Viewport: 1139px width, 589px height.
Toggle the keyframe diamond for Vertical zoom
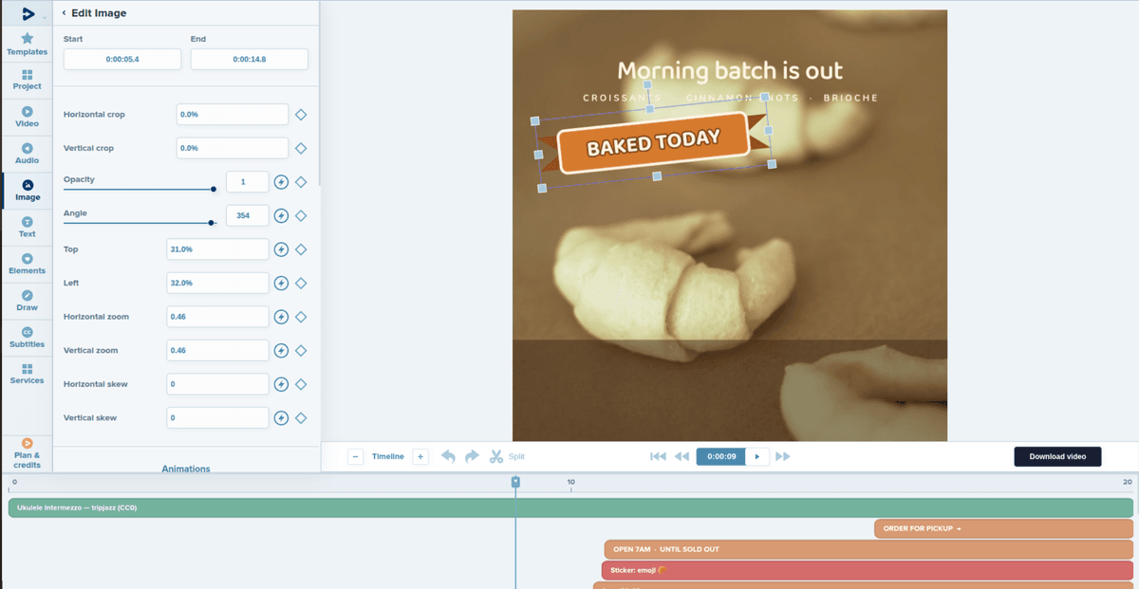point(301,351)
